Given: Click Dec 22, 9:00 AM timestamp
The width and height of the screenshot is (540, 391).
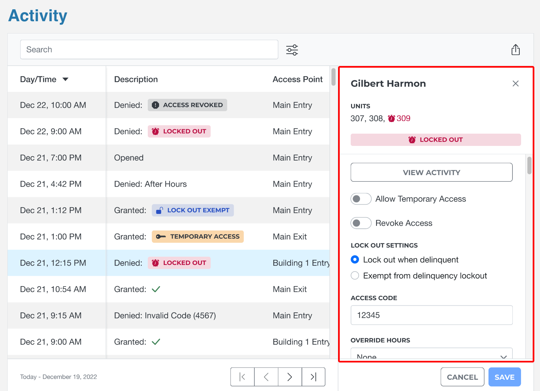Looking at the screenshot, I should 51,131.
